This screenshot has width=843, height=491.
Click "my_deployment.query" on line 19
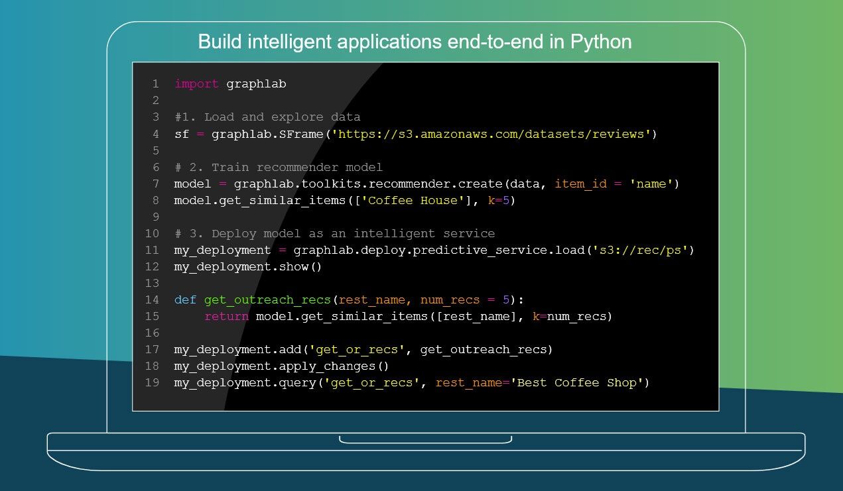pos(245,382)
